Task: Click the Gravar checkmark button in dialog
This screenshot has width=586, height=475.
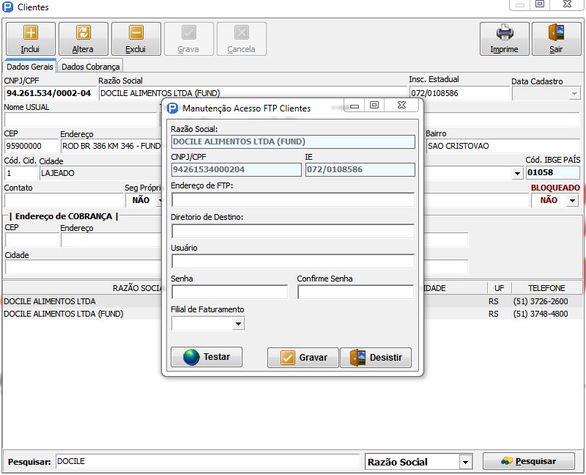Action: 303,358
